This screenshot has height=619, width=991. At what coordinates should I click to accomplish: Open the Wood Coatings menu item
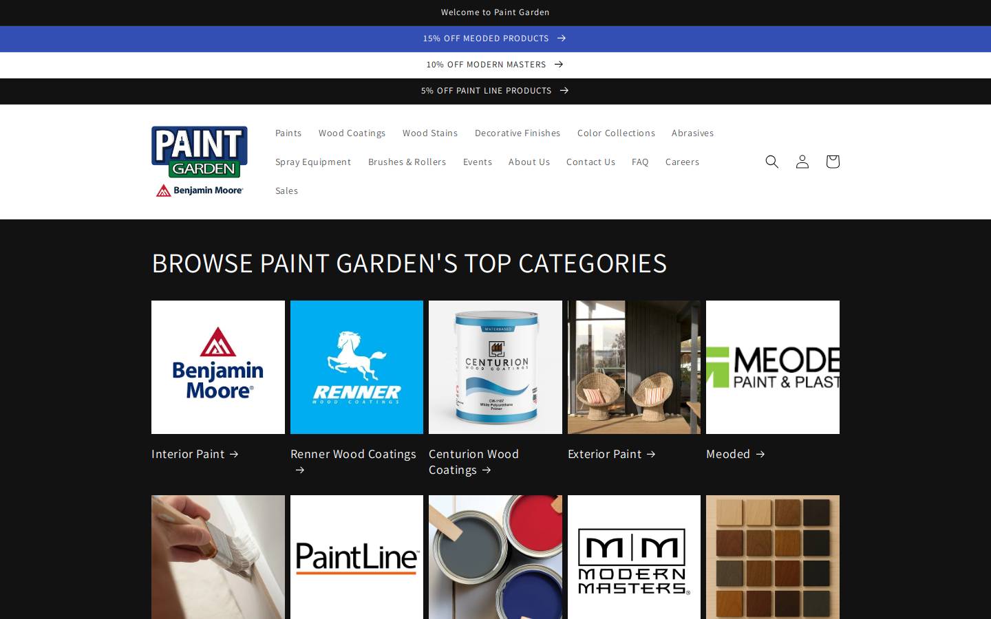pyautogui.click(x=352, y=133)
